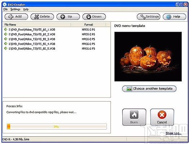
Task: Click green arrow icon of VTS_02_1.VOB
Action: [6, 30]
